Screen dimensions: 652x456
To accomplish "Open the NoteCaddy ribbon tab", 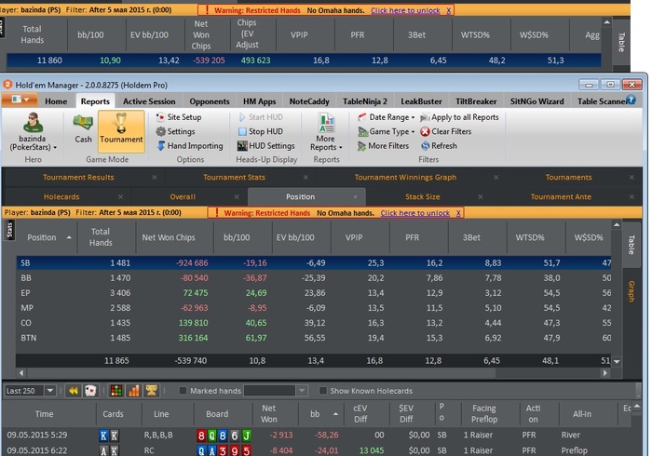I will (309, 101).
